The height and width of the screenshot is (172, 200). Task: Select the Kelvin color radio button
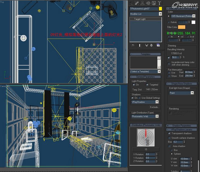pos(168,22)
